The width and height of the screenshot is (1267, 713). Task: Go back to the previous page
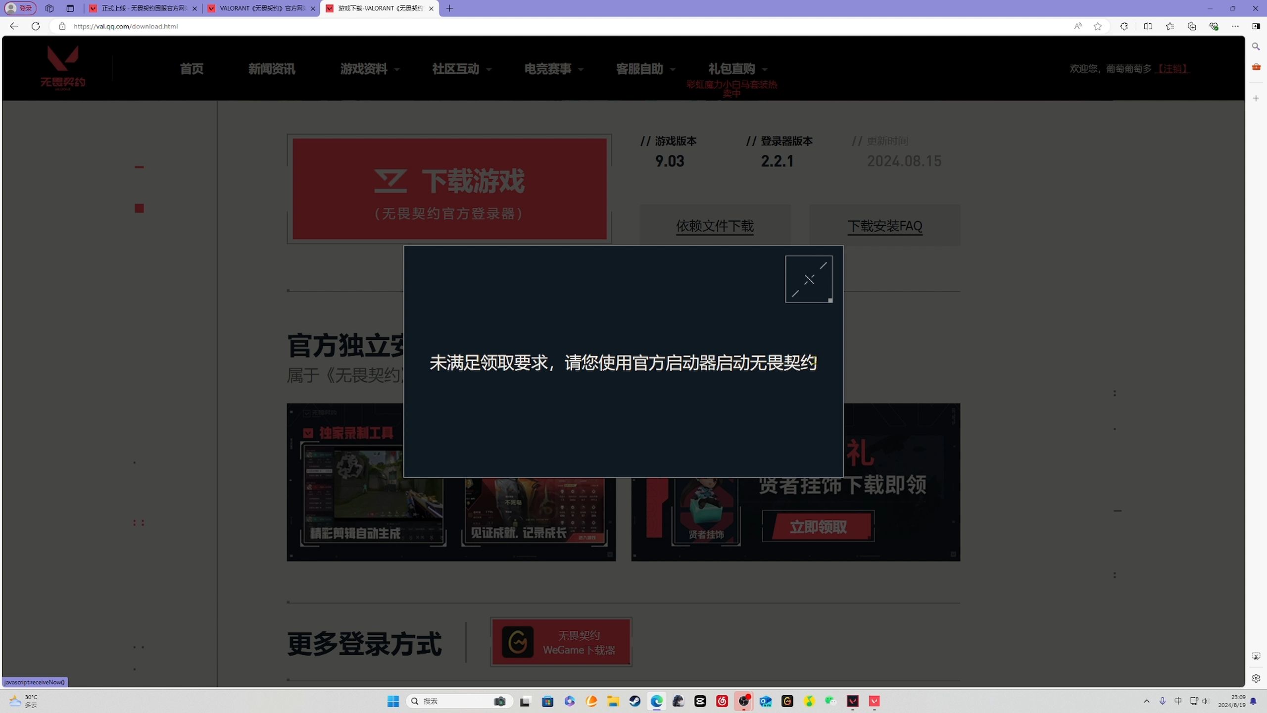click(x=14, y=26)
